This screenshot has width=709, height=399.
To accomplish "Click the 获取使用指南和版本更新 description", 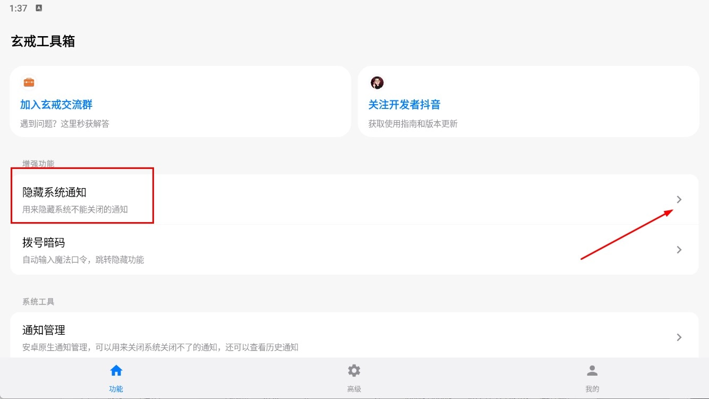I will [x=413, y=124].
